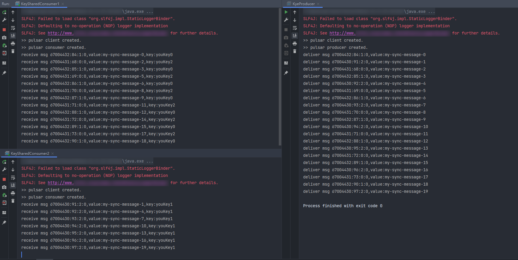Run KyeProducer again with green play icon

click(286, 12)
